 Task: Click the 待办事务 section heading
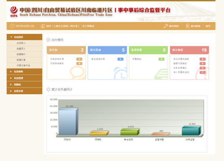(57, 40)
